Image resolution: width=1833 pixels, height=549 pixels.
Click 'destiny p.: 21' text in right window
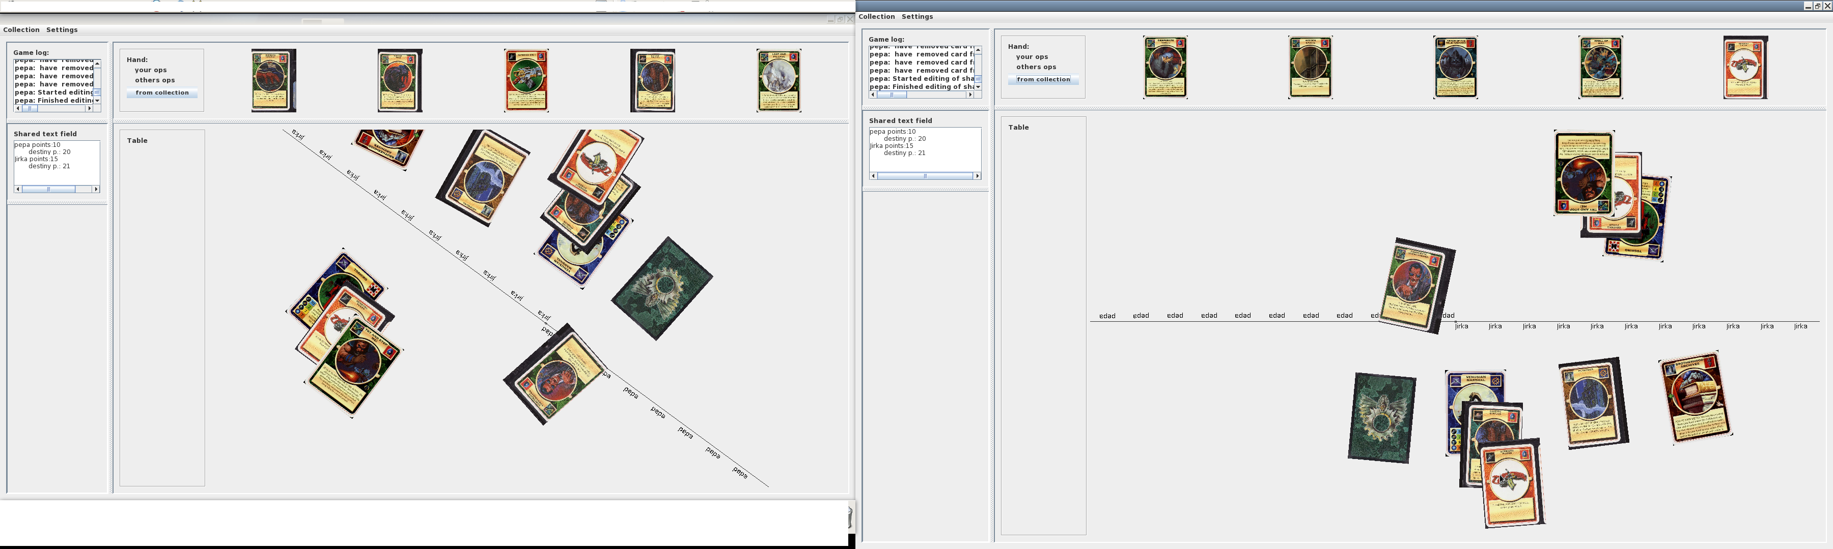[904, 152]
